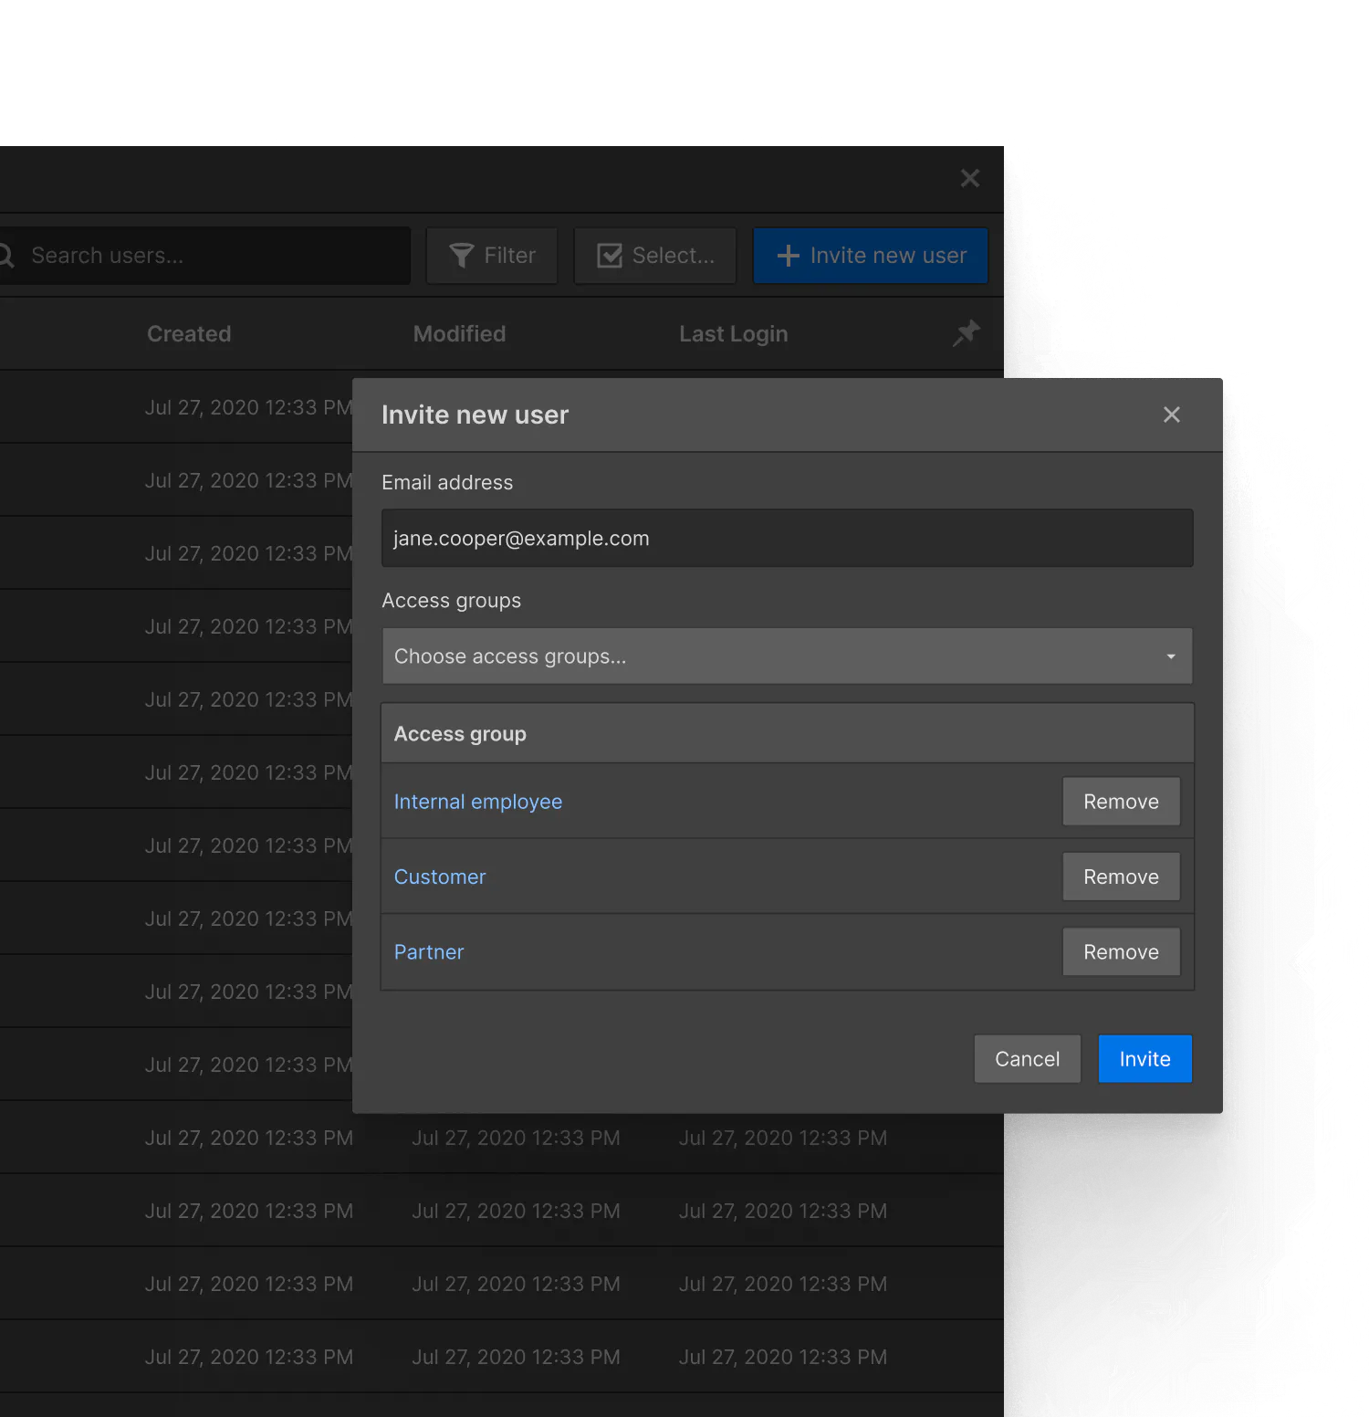This screenshot has height=1417, width=1369.
Task: Close the Invite new user dialog with X
Action: pyautogui.click(x=1172, y=415)
